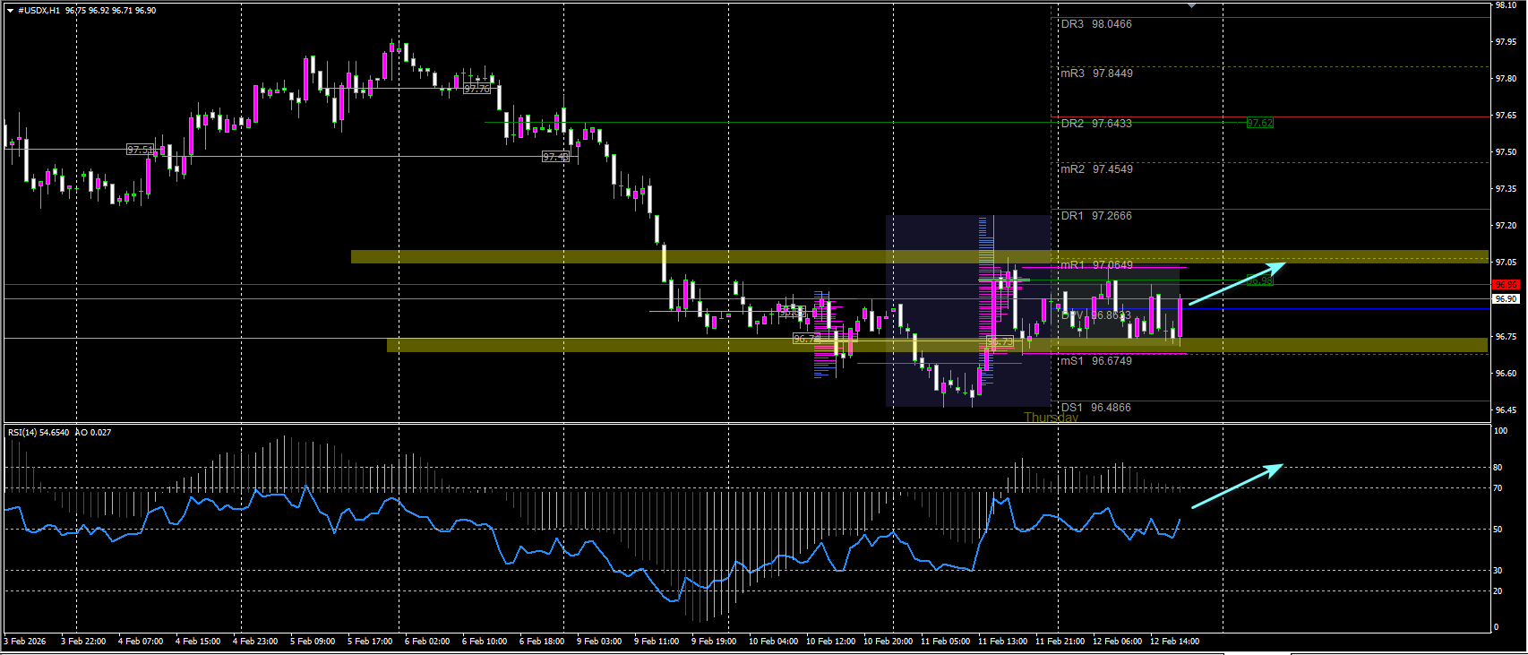
Task: Click the 9 Feb 19:00 time label
Action: [714, 642]
